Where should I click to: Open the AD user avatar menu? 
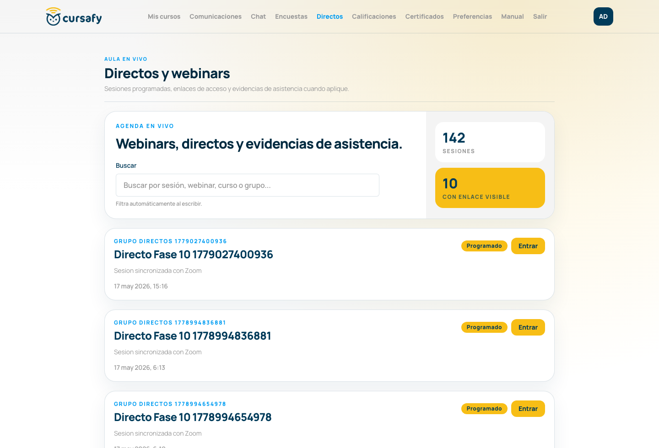(603, 16)
